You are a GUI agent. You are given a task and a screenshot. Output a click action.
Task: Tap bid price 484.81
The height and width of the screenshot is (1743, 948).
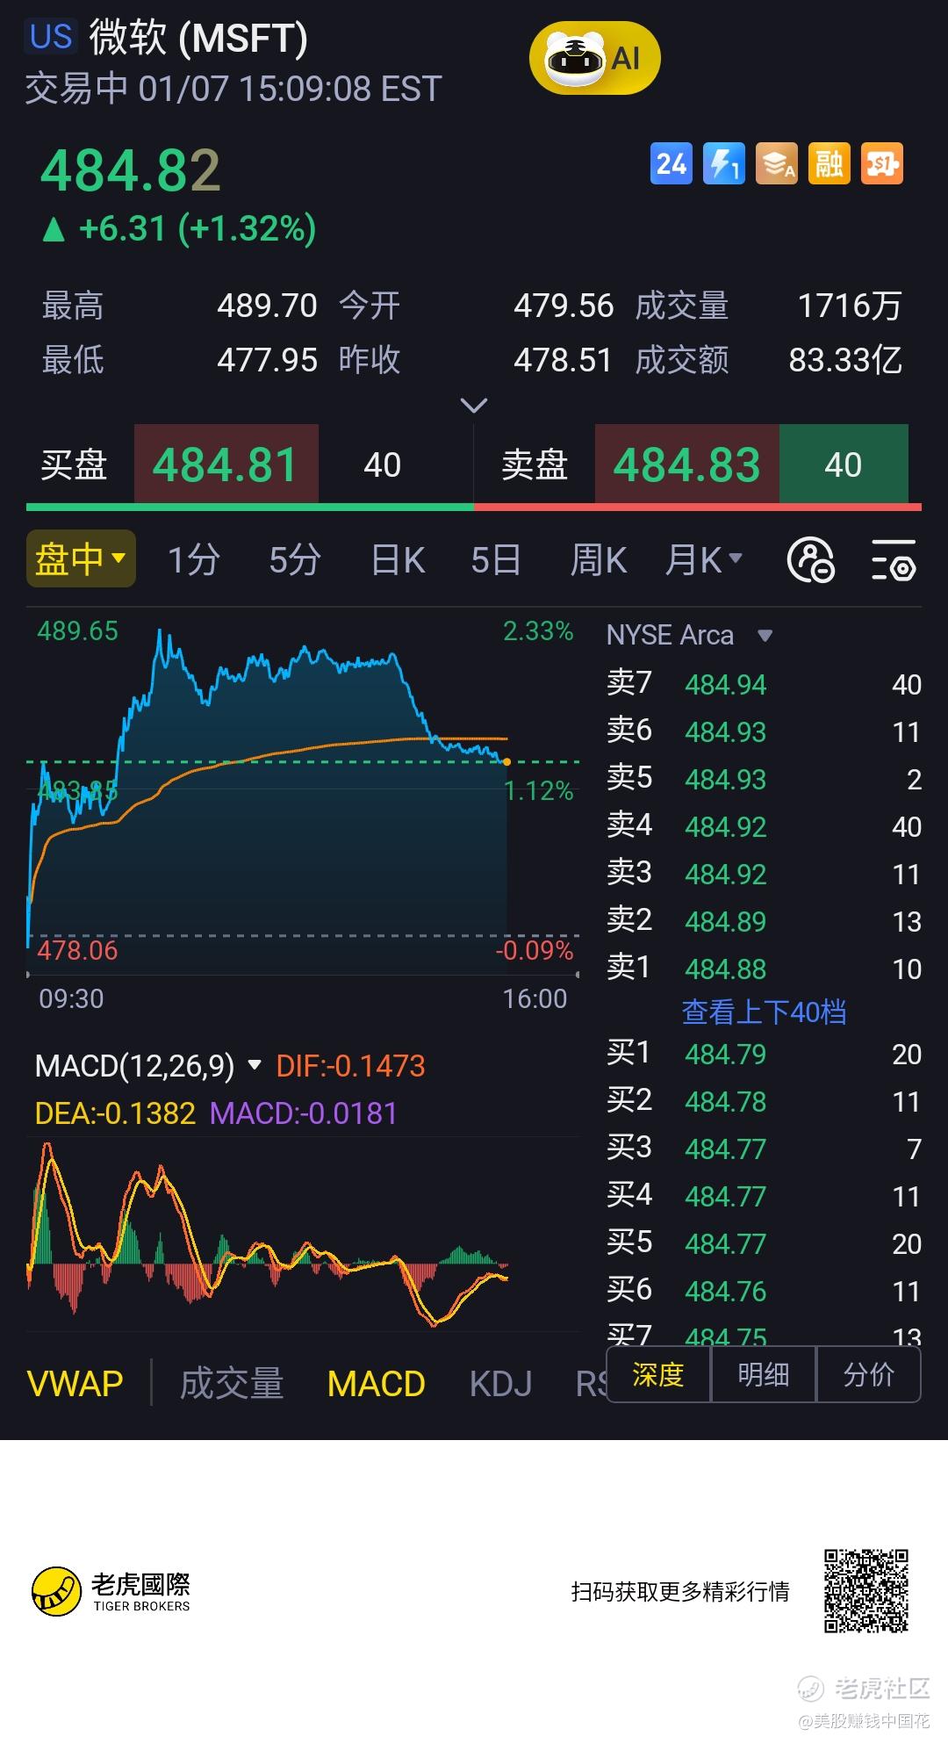tap(226, 465)
